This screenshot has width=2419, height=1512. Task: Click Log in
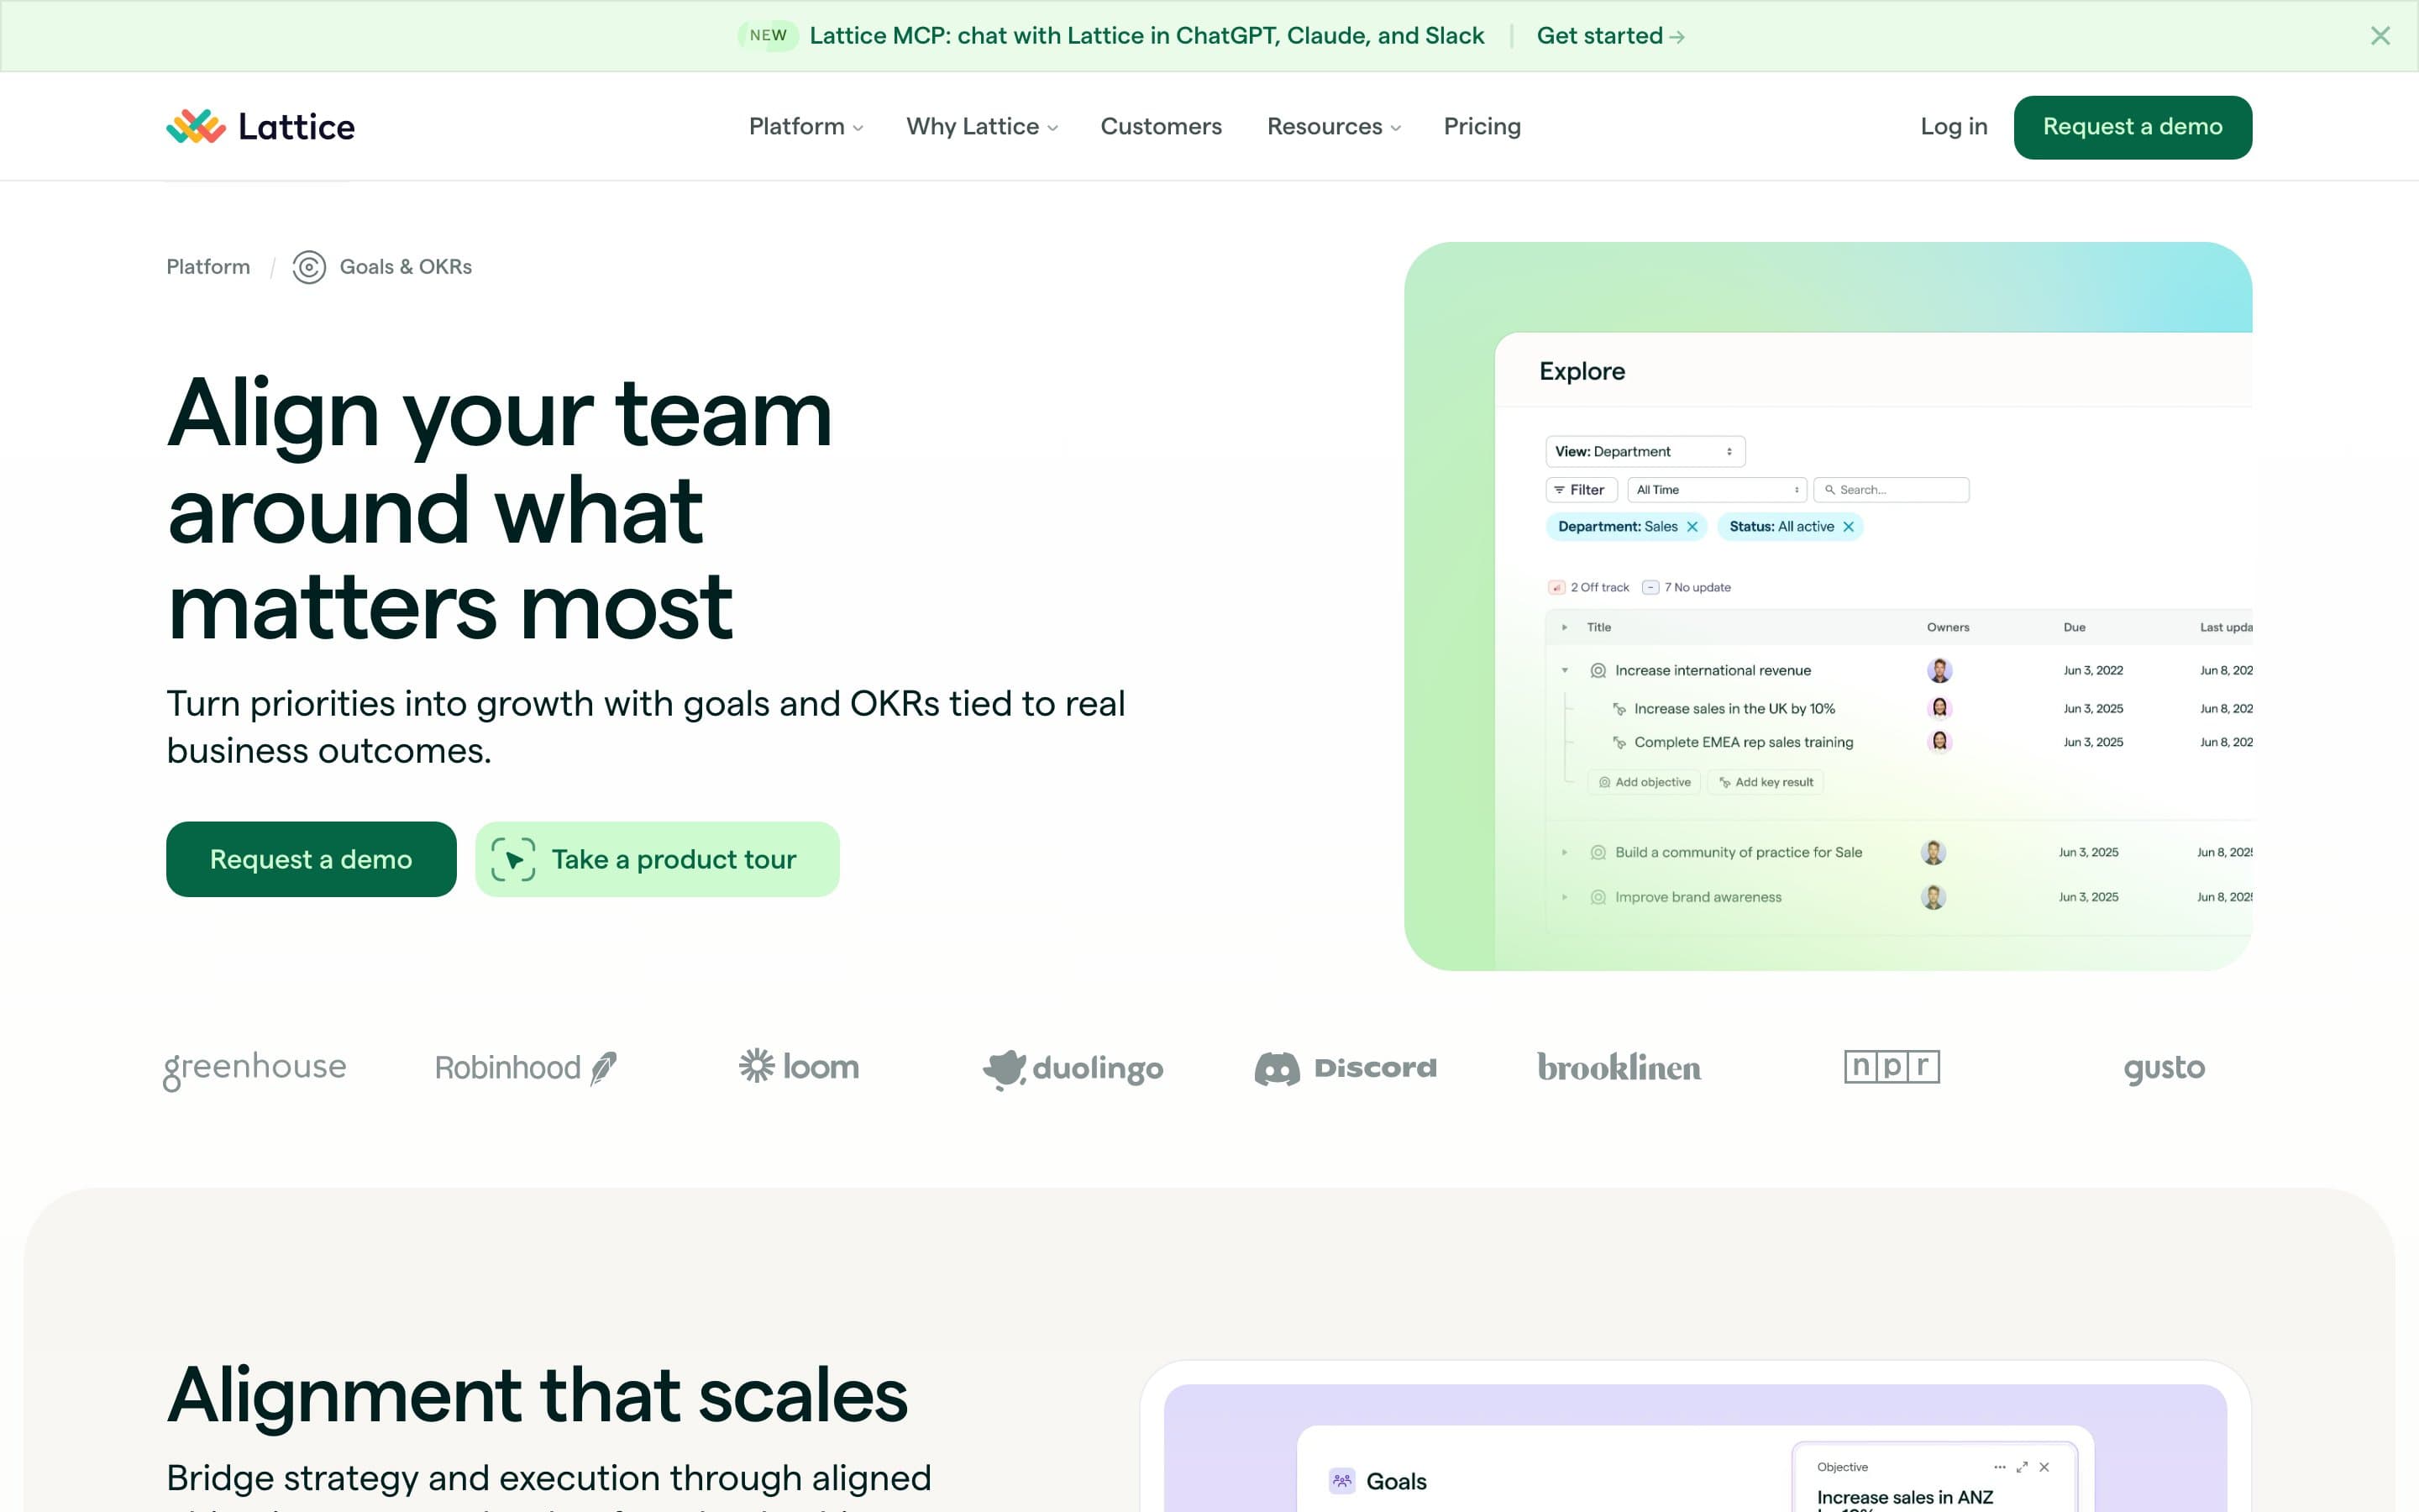(1953, 127)
